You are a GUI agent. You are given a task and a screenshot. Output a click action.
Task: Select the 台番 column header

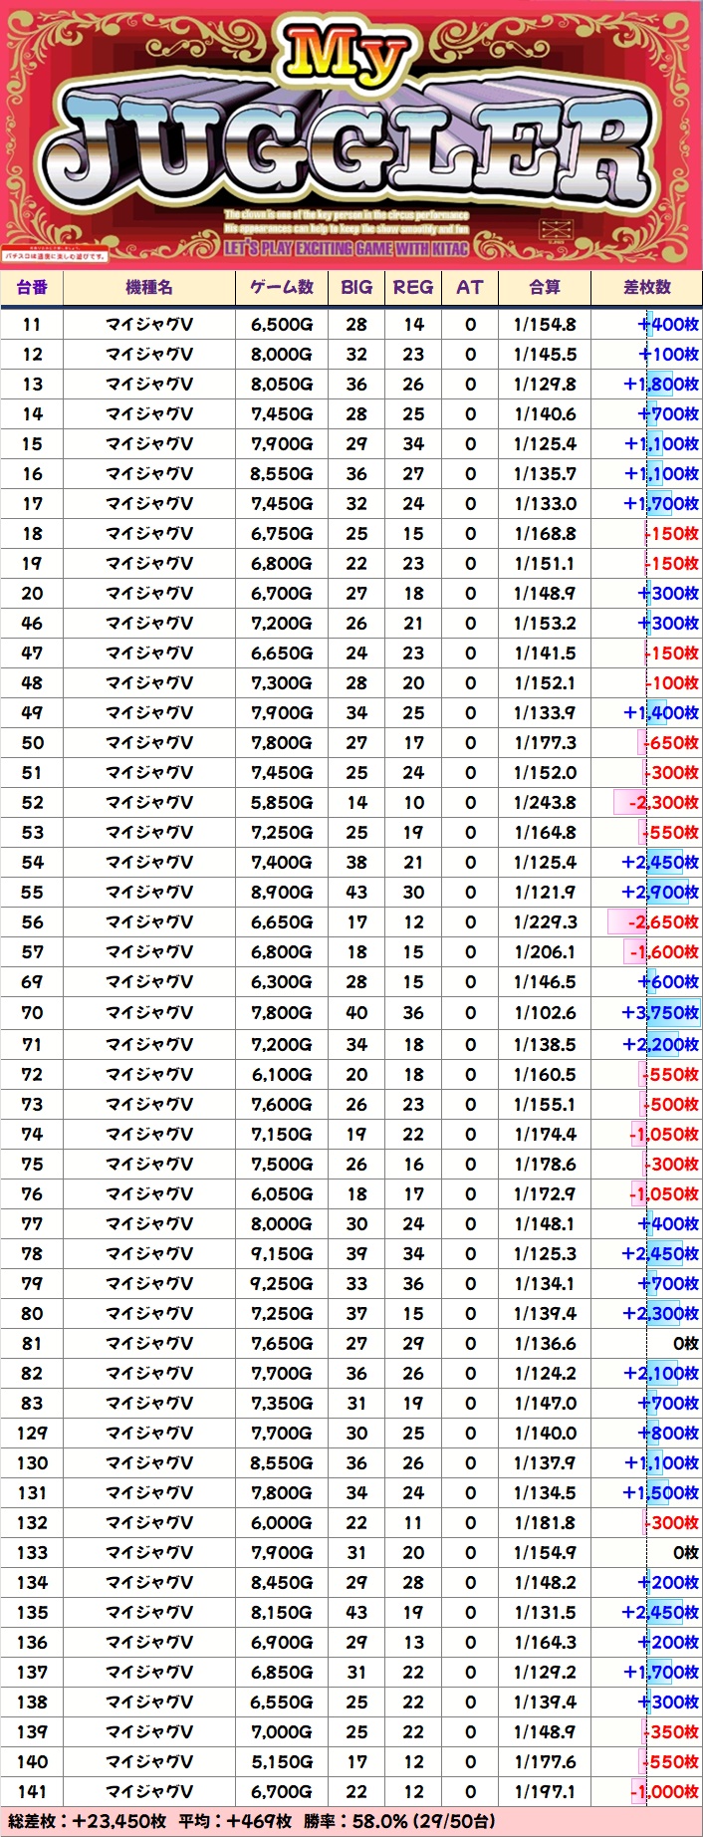(x=32, y=287)
